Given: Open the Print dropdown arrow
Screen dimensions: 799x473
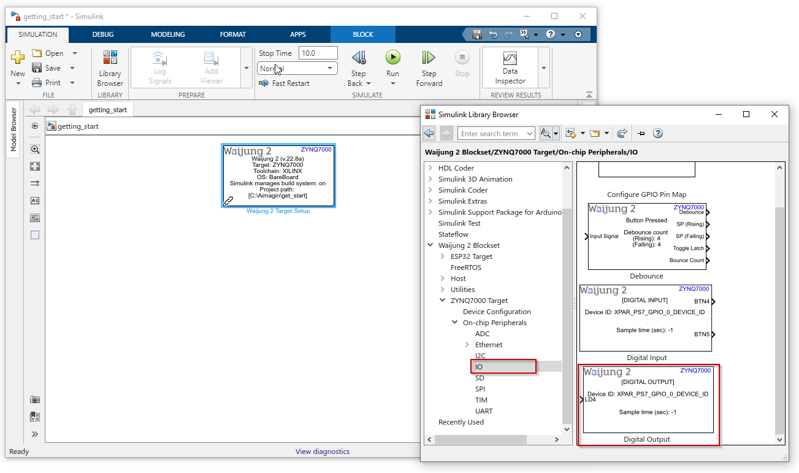Looking at the screenshot, I should pyautogui.click(x=72, y=83).
